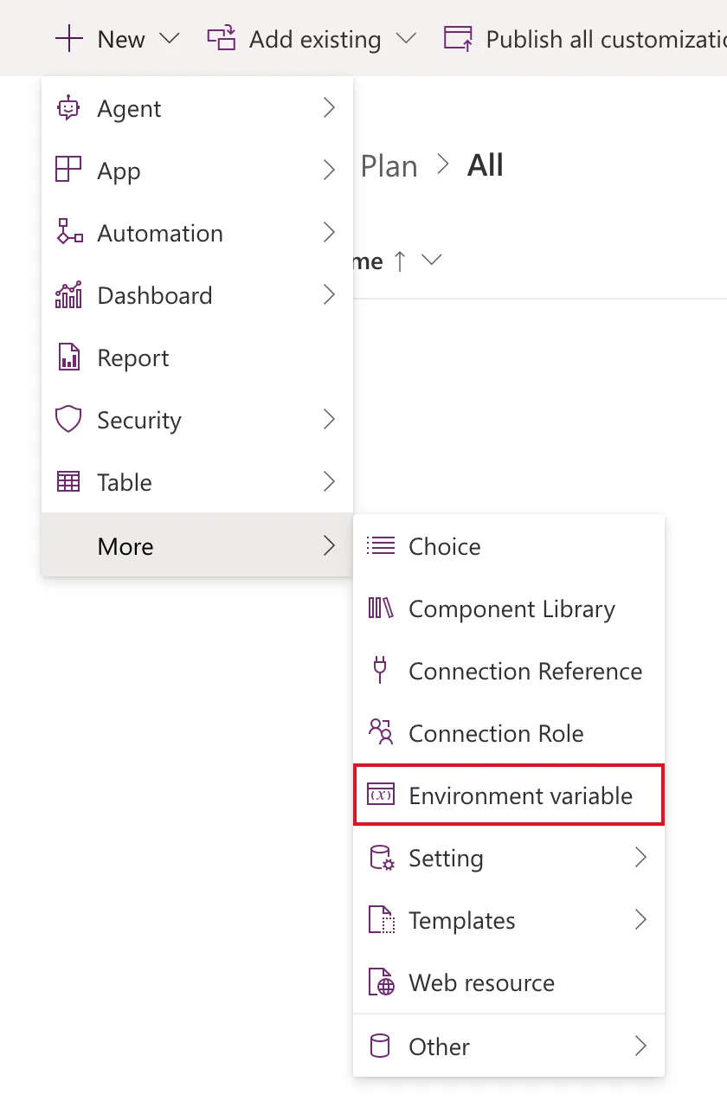Click the All breadcrumb text
This screenshot has height=1101, width=727.
(486, 165)
